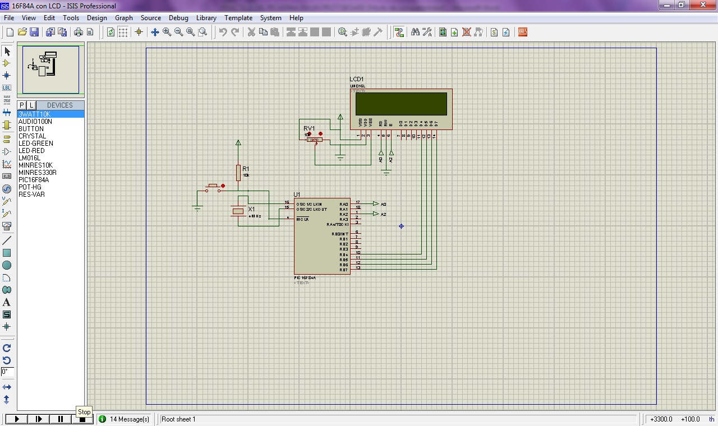The width and height of the screenshot is (718, 426).
Task: Select the 2D circle graphics tool
Action: pyautogui.click(x=7, y=265)
